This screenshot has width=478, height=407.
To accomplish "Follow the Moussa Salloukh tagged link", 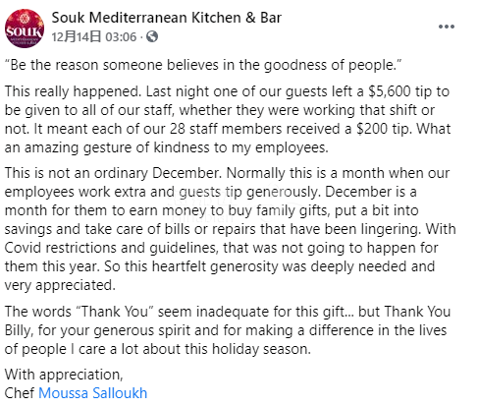I will point(93,393).
